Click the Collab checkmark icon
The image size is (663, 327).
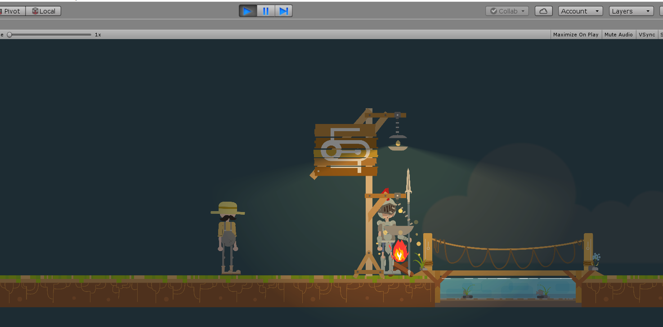pos(494,11)
